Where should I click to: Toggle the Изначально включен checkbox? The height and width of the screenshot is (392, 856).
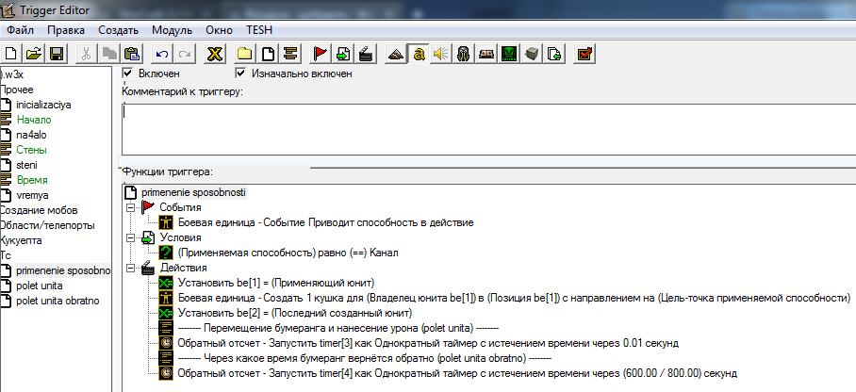240,73
